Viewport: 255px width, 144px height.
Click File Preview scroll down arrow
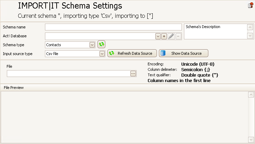[251, 140]
